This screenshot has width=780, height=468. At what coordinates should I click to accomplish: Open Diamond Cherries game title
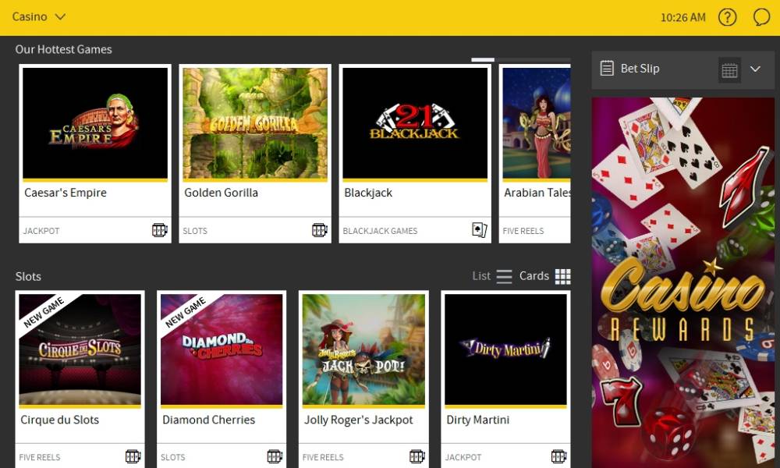point(208,420)
